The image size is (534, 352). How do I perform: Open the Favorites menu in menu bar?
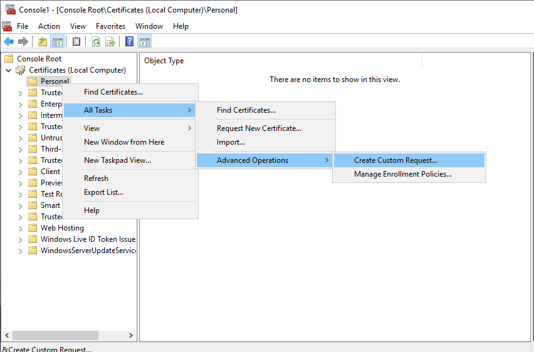click(x=110, y=26)
